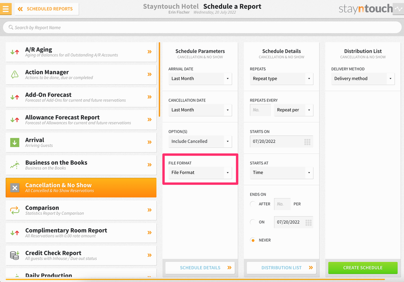Open the Delivery method dropdown
The width and height of the screenshot is (404, 282).
(x=363, y=79)
